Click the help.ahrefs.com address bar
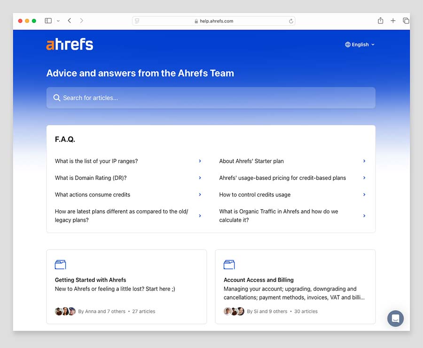Screen dimensions: 423x348 (214, 21)
